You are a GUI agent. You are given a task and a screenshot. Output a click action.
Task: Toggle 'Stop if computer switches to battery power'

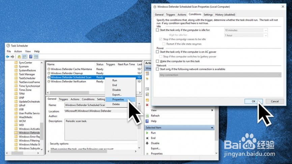[160, 57]
